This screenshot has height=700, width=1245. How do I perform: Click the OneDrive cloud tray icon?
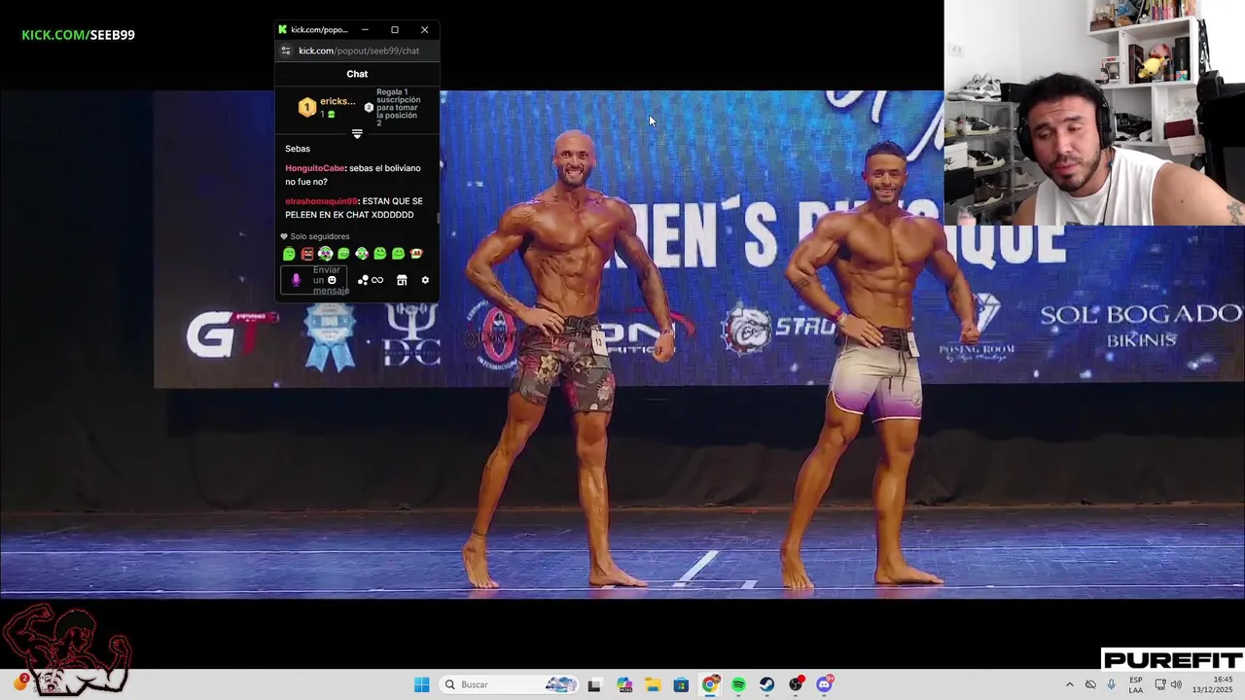(1090, 684)
